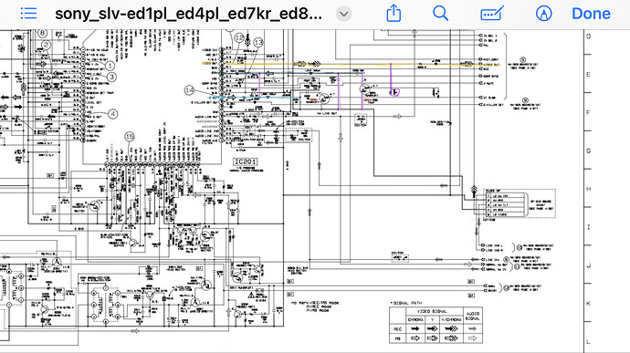Expand the chevron next to the file name

(343, 14)
